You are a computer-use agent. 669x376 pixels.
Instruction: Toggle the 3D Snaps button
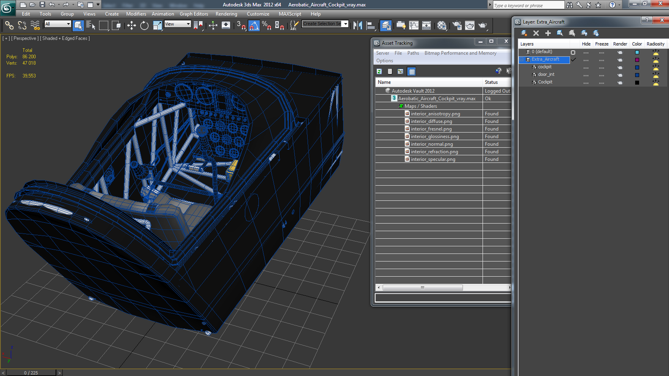(241, 25)
